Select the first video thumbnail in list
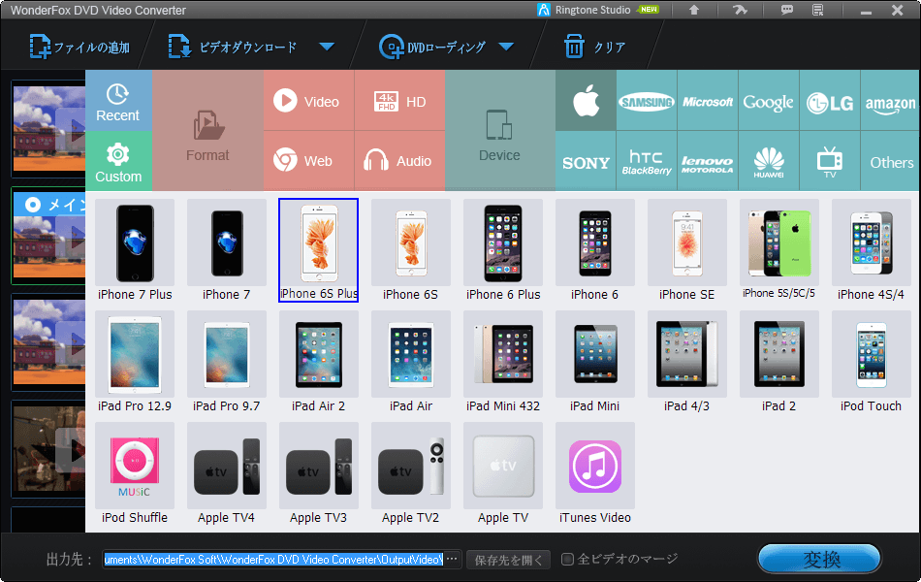 pos(49,128)
